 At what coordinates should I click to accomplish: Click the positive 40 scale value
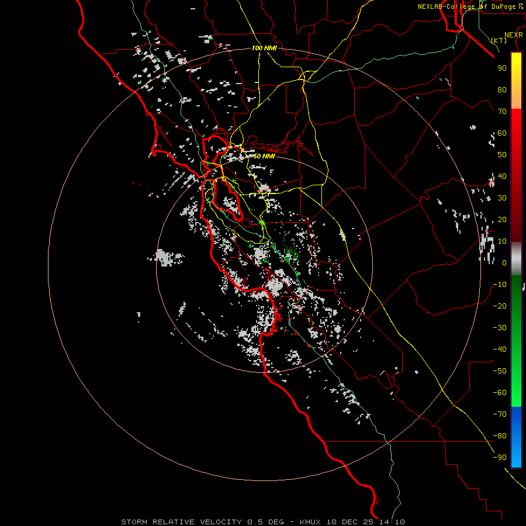pos(502,176)
